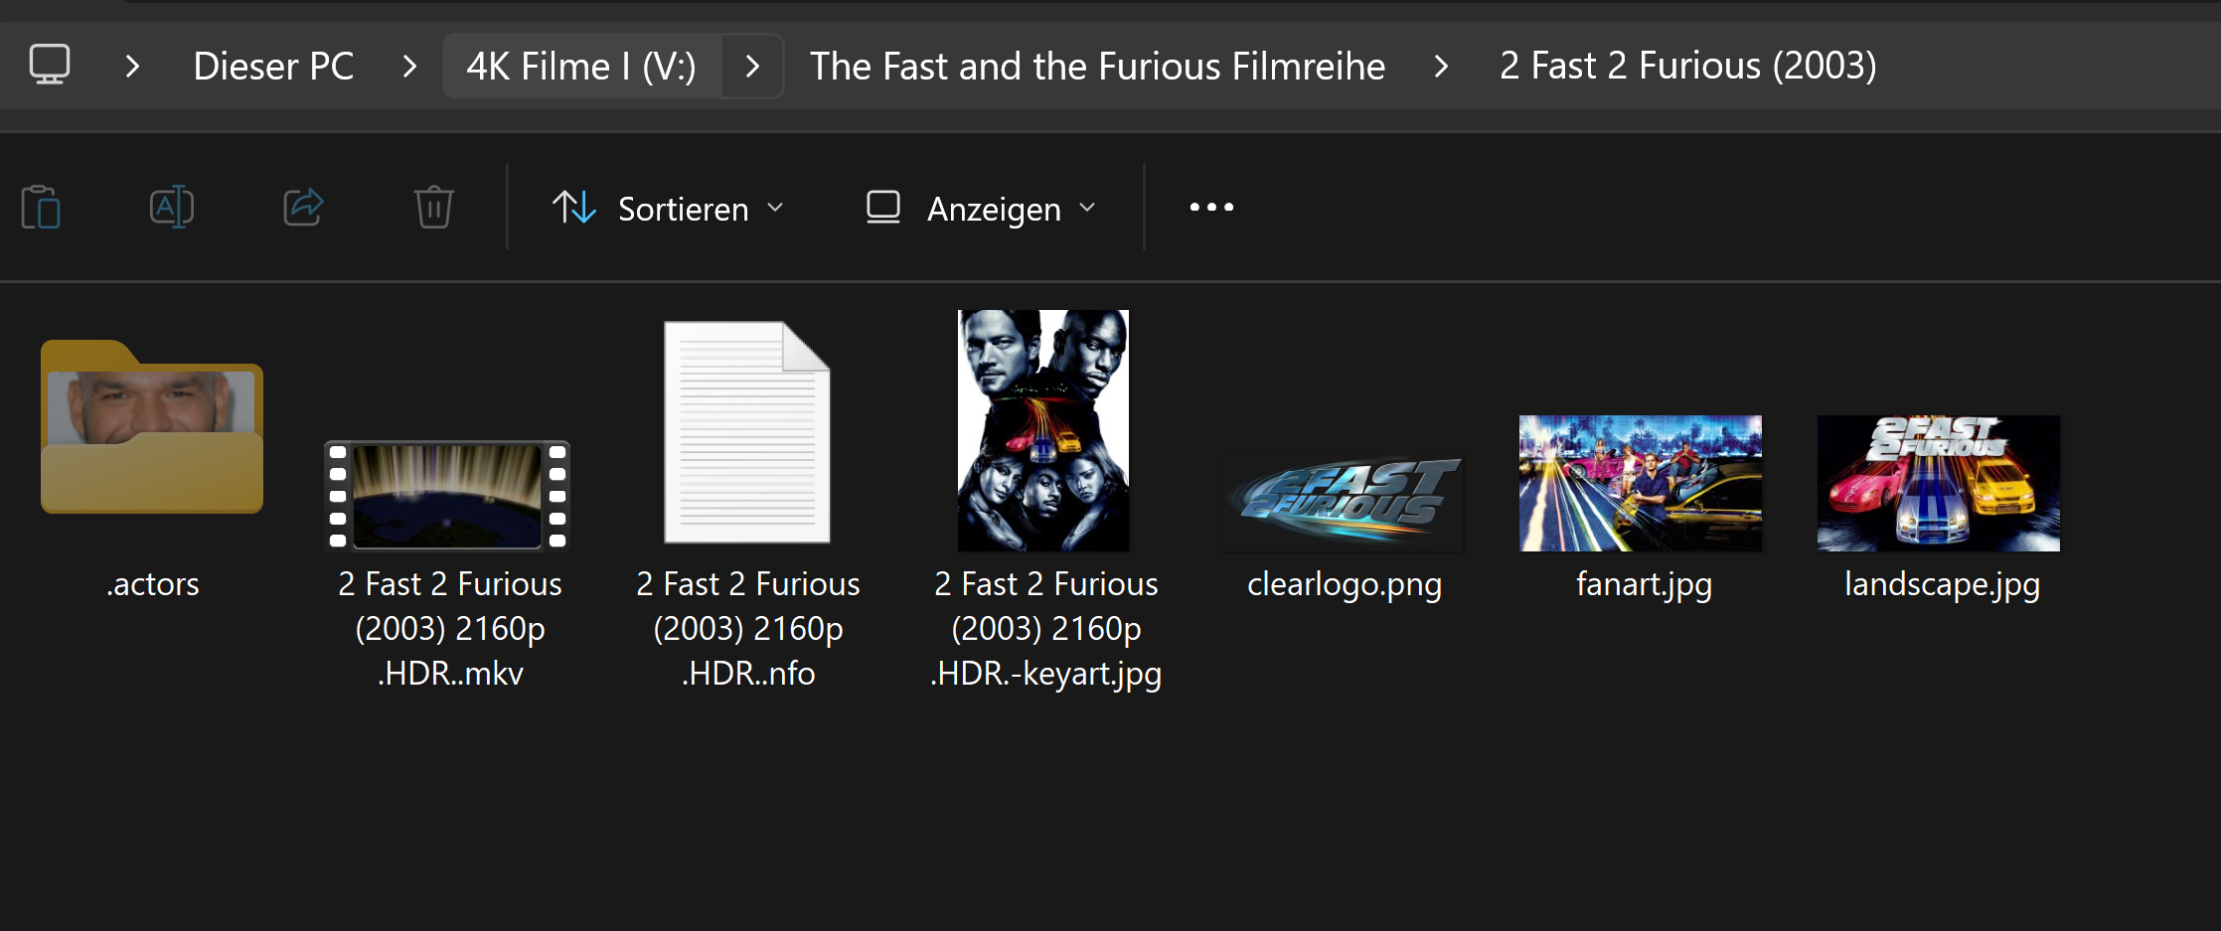Open 4K Filme I (V:) breadcrumb
This screenshot has width=2221, height=931.
581,67
